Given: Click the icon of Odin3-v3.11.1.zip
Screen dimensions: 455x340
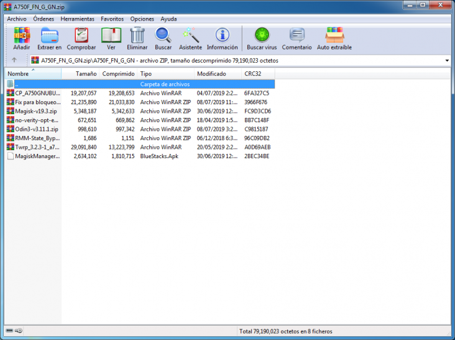Looking at the screenshot, I should click(x=10, y=129).
